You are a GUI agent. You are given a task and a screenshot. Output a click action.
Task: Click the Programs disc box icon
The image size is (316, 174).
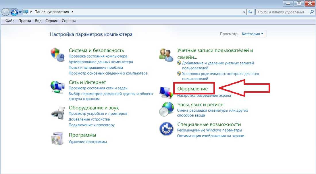pyautogui.click(x=57, y=138)
